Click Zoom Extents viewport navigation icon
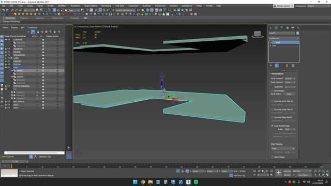Screen dimensions: 331x186 [x=323, y=171]
